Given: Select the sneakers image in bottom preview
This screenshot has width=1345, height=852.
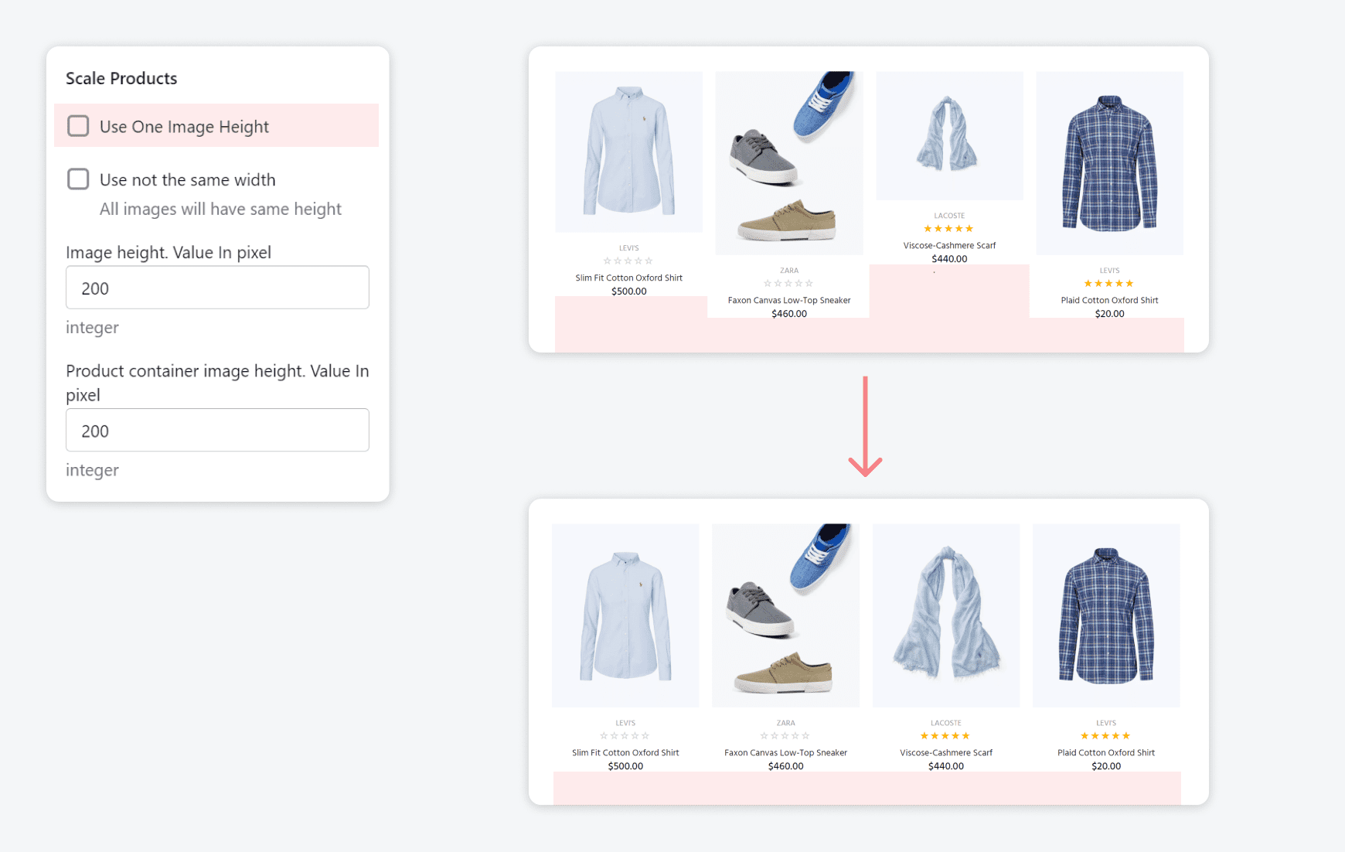Looking at the screenshot, I should click(785, 615).
